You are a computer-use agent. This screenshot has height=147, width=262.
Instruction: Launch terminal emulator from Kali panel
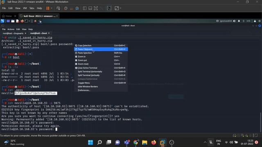click(x=26, y=21)
